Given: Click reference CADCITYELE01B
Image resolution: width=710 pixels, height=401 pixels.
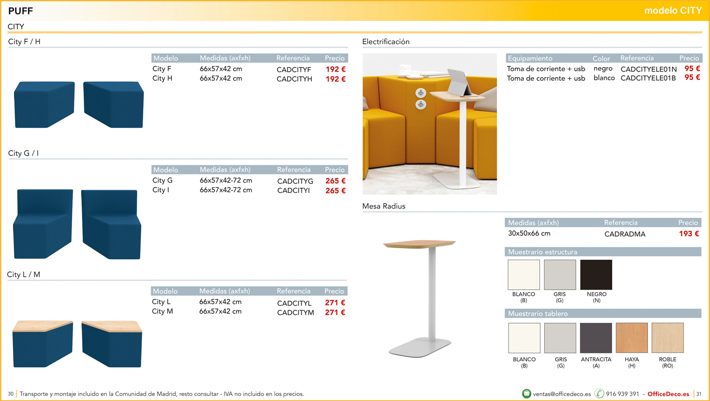Looking at the screenshot, I should (648, 78).
